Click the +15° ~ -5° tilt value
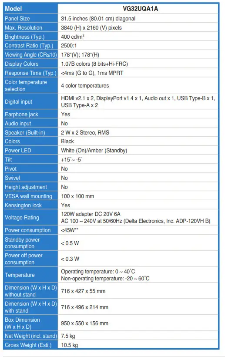 [72, 160]
